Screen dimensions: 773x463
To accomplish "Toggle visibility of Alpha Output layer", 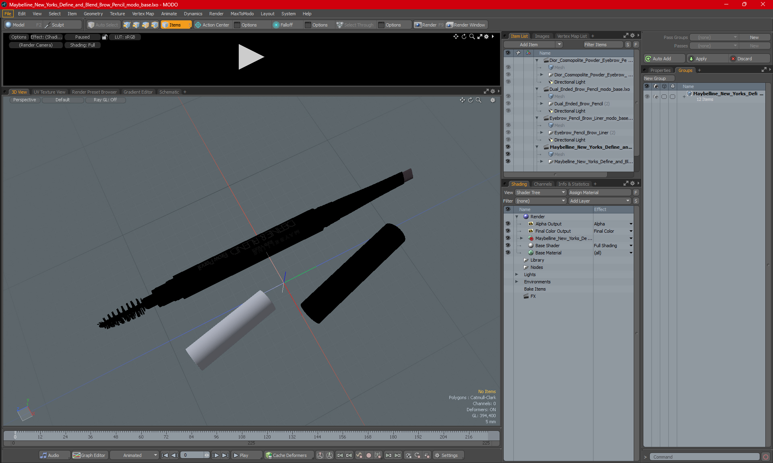I will click(x=508, y=224).
